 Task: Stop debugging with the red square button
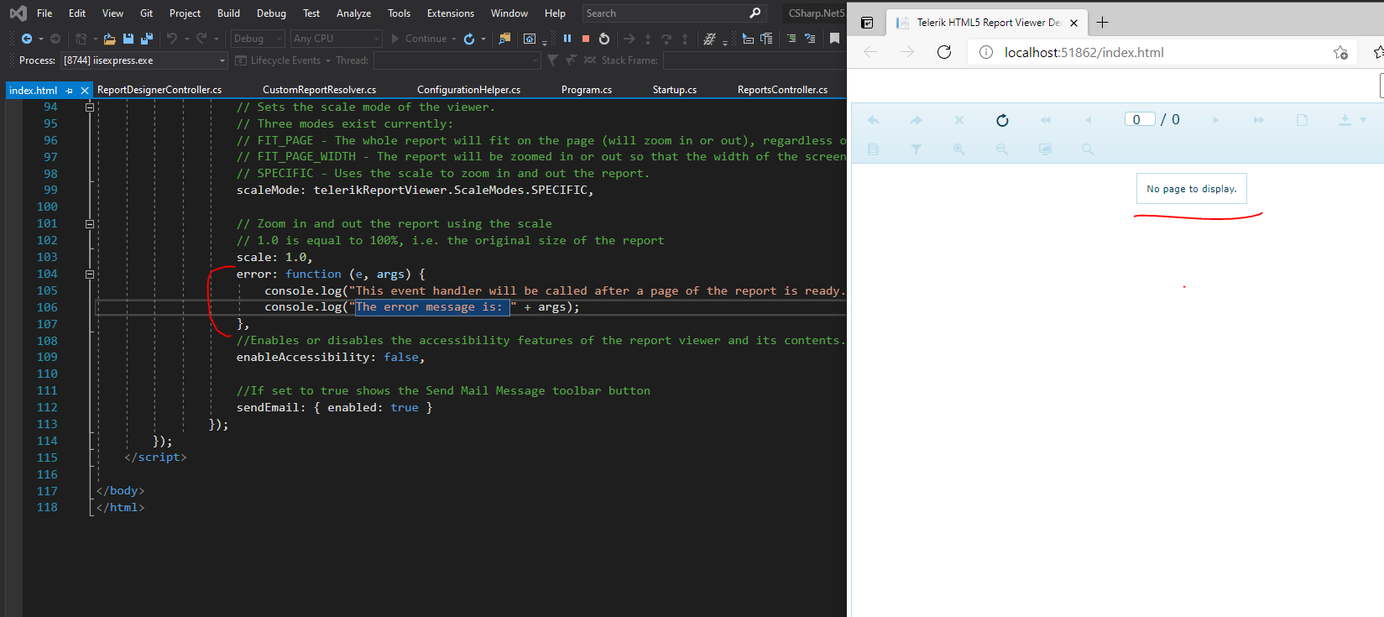(586, 39)
